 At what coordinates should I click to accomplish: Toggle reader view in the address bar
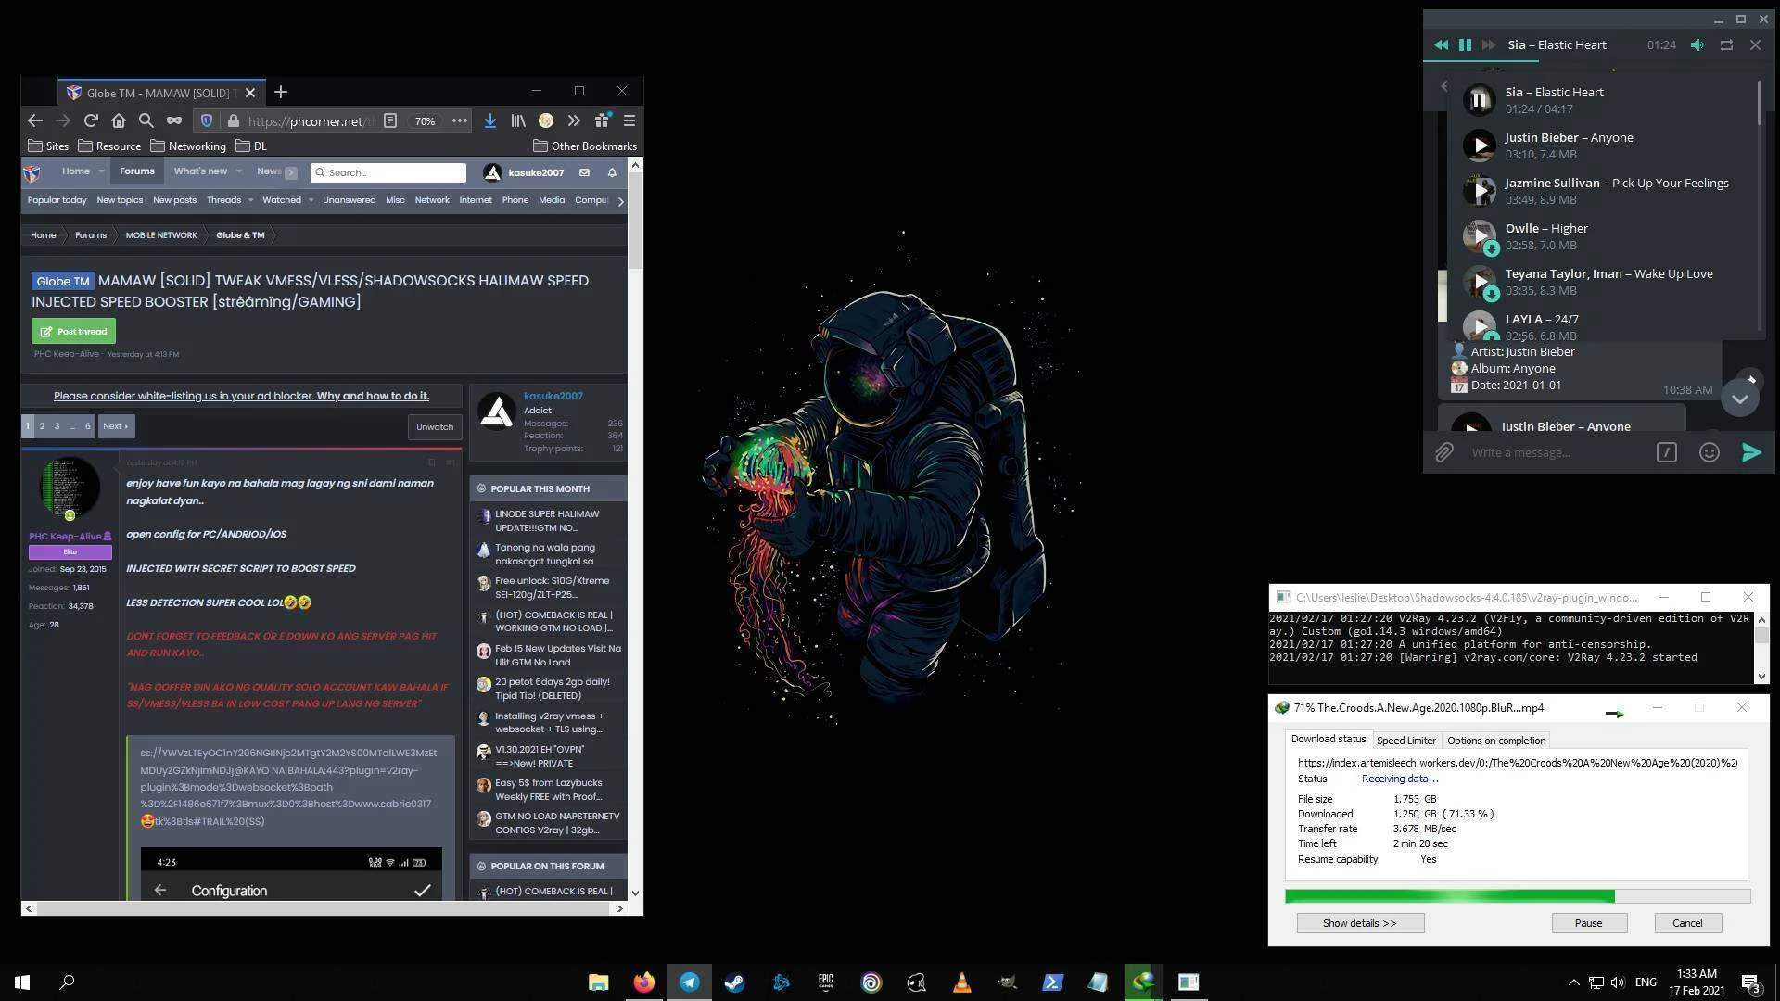click(390, 120)
